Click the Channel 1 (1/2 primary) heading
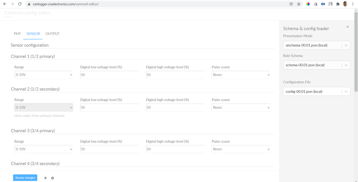 (x=33, y=56)
